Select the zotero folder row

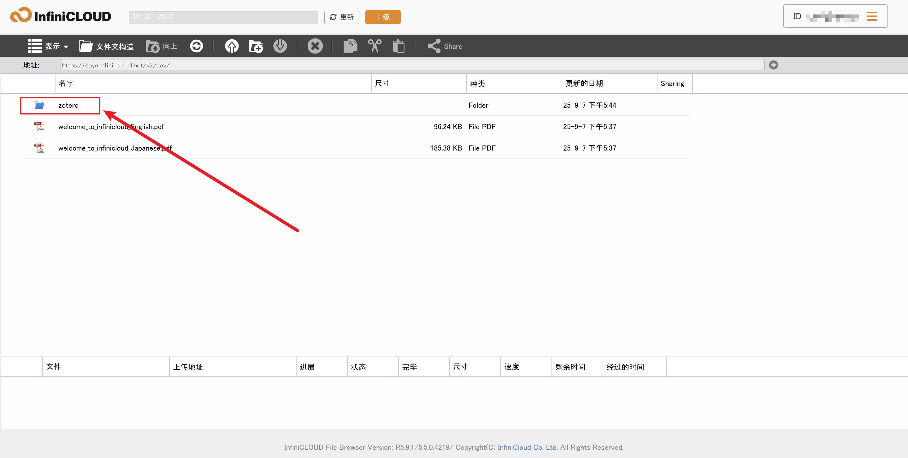(357, 105)
